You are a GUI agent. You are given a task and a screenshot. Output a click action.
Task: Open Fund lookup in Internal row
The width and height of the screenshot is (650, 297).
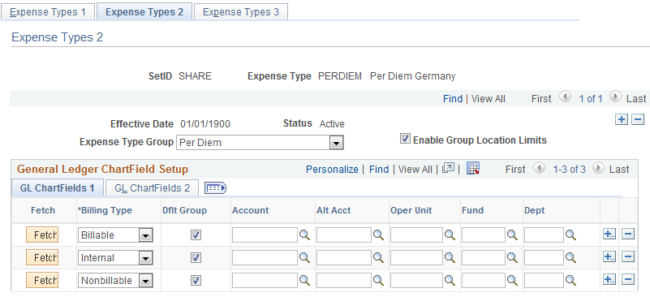coord(512,258)
